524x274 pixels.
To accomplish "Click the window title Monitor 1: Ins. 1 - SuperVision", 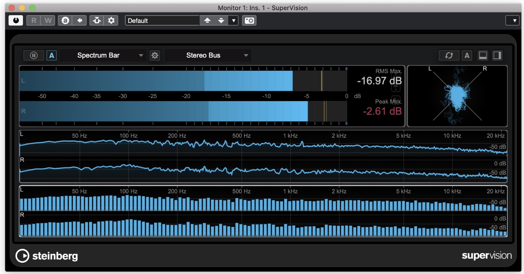I will click(x=263, y=8).
